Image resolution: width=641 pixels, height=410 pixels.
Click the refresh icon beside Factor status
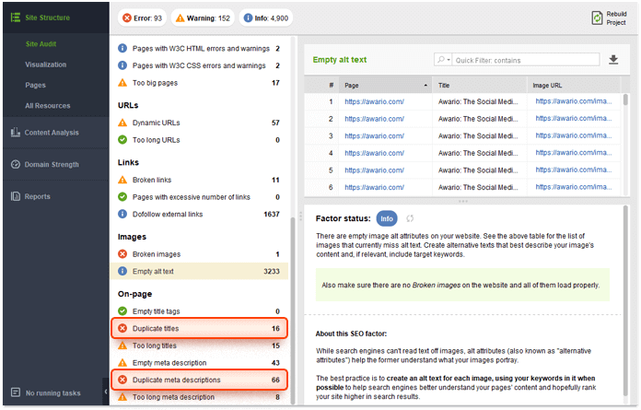[x=410, y=218]
